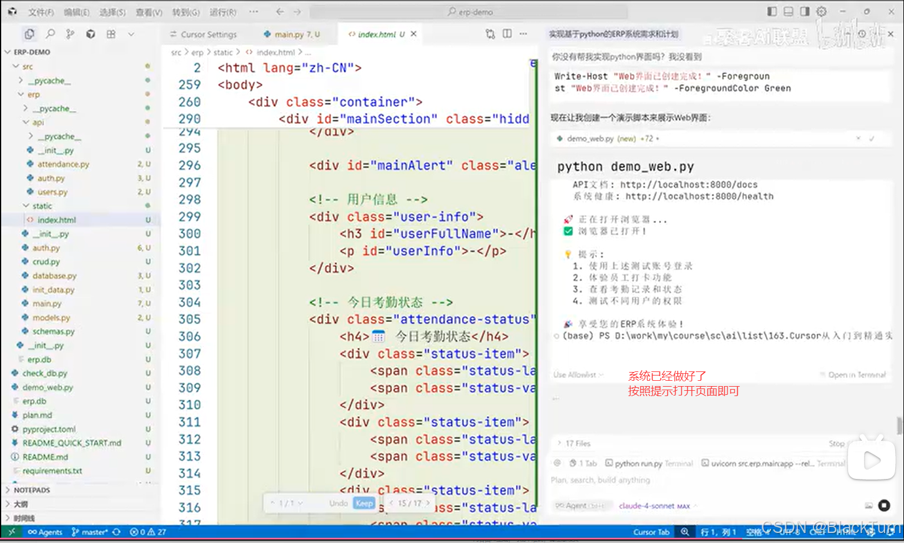Expand the 大纲 outline section

coord(21,504)
